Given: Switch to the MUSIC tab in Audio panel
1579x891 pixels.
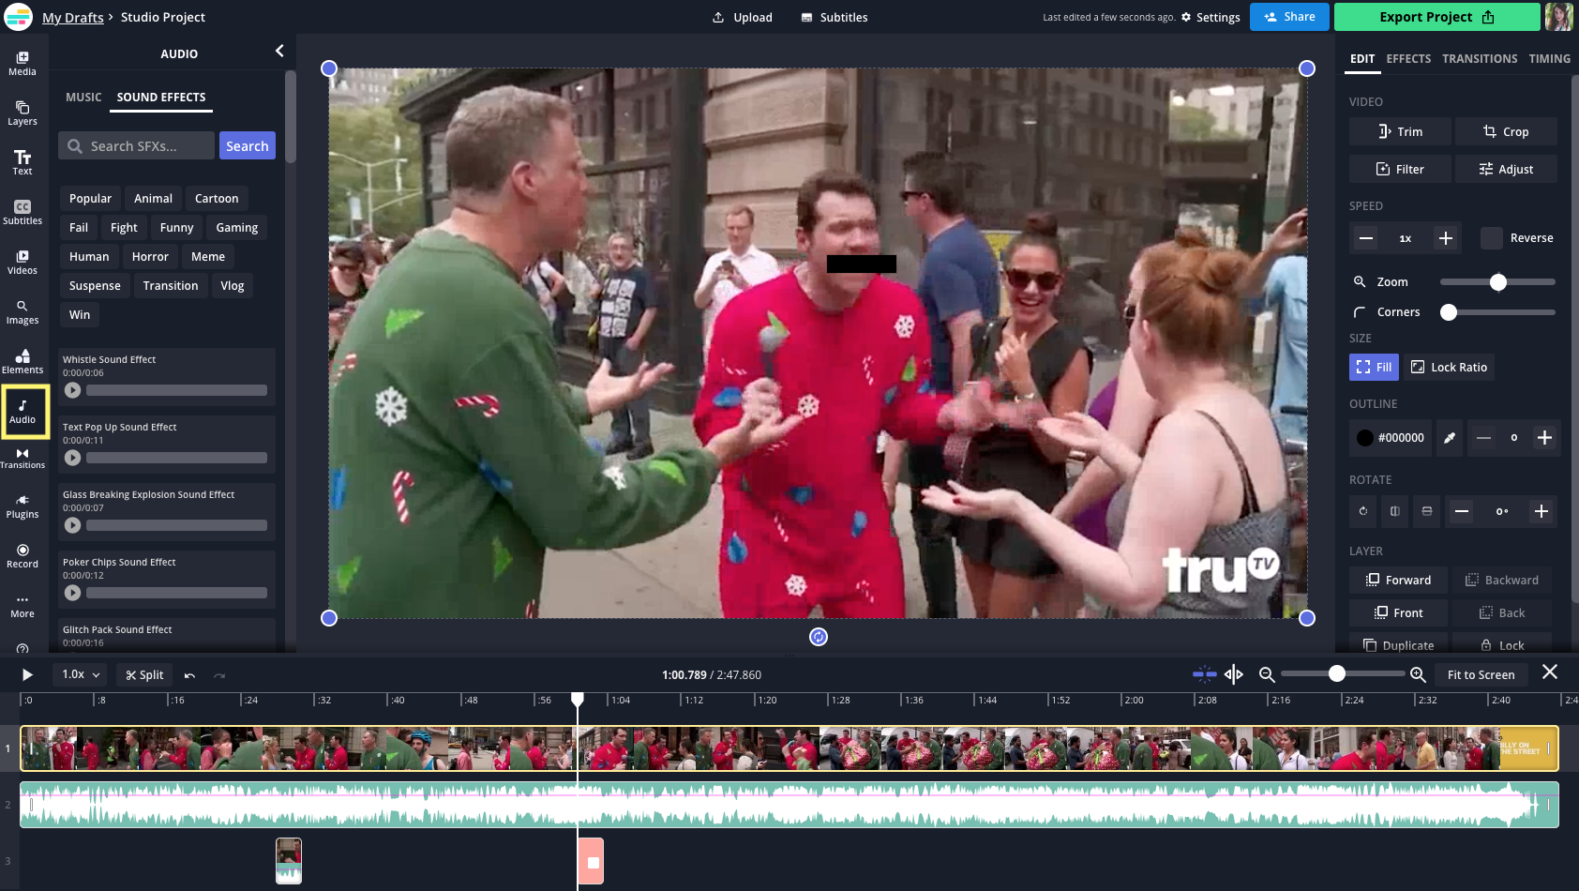Looking at the screenshot, I should click(x=83, y=97).
